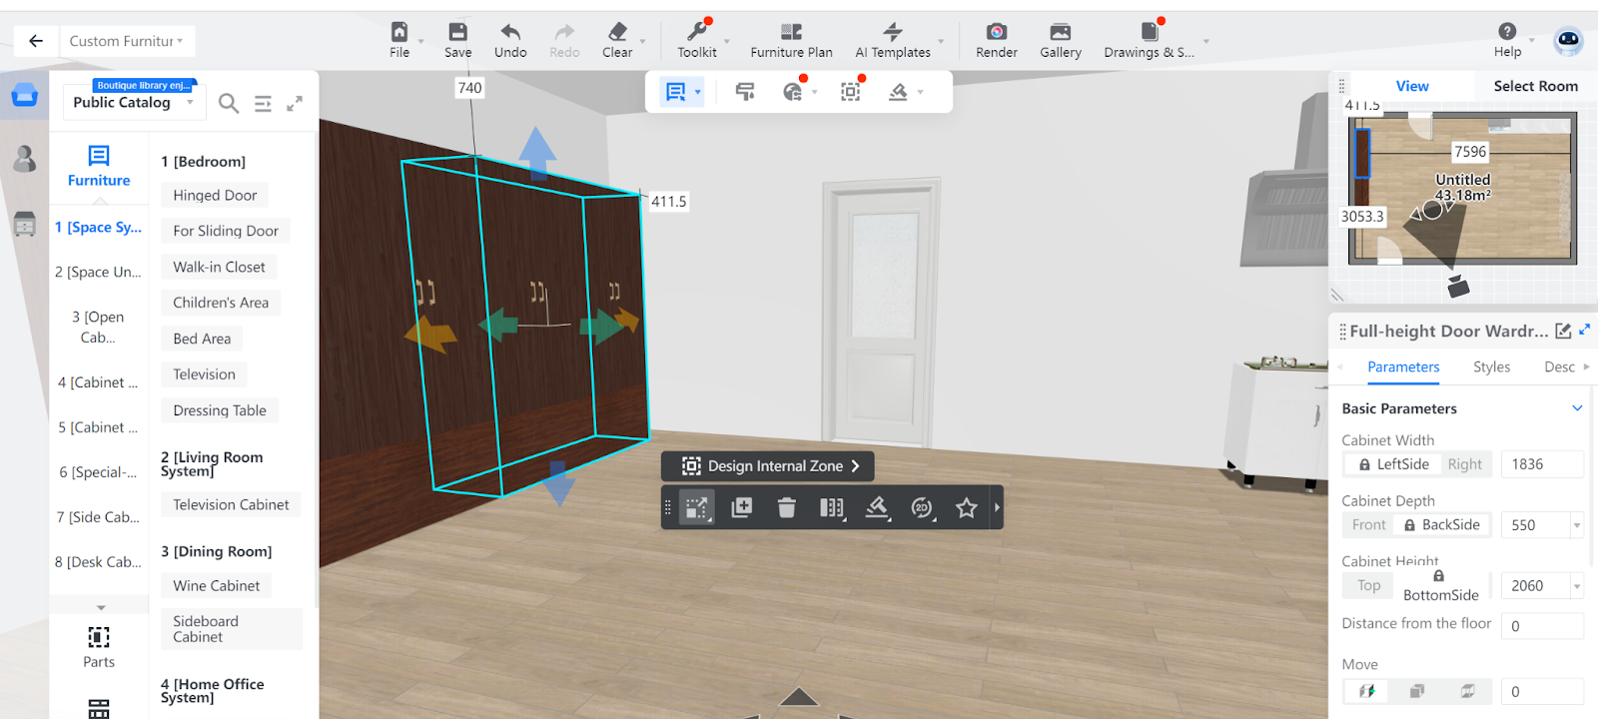Open the Gallery
This screenshot has height=719, width=1598.
tap(1060, 33)
